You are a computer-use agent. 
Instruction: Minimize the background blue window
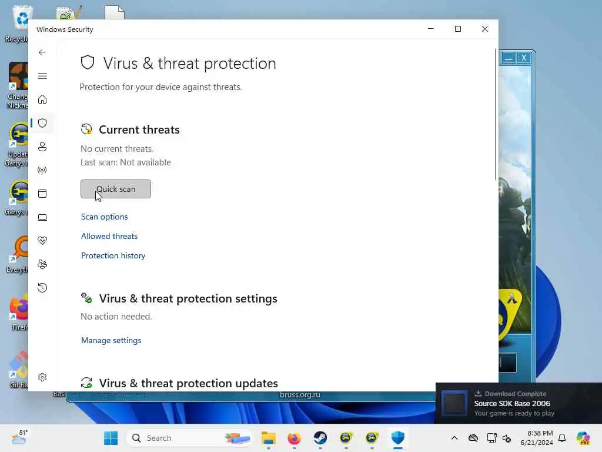point(509,58)
